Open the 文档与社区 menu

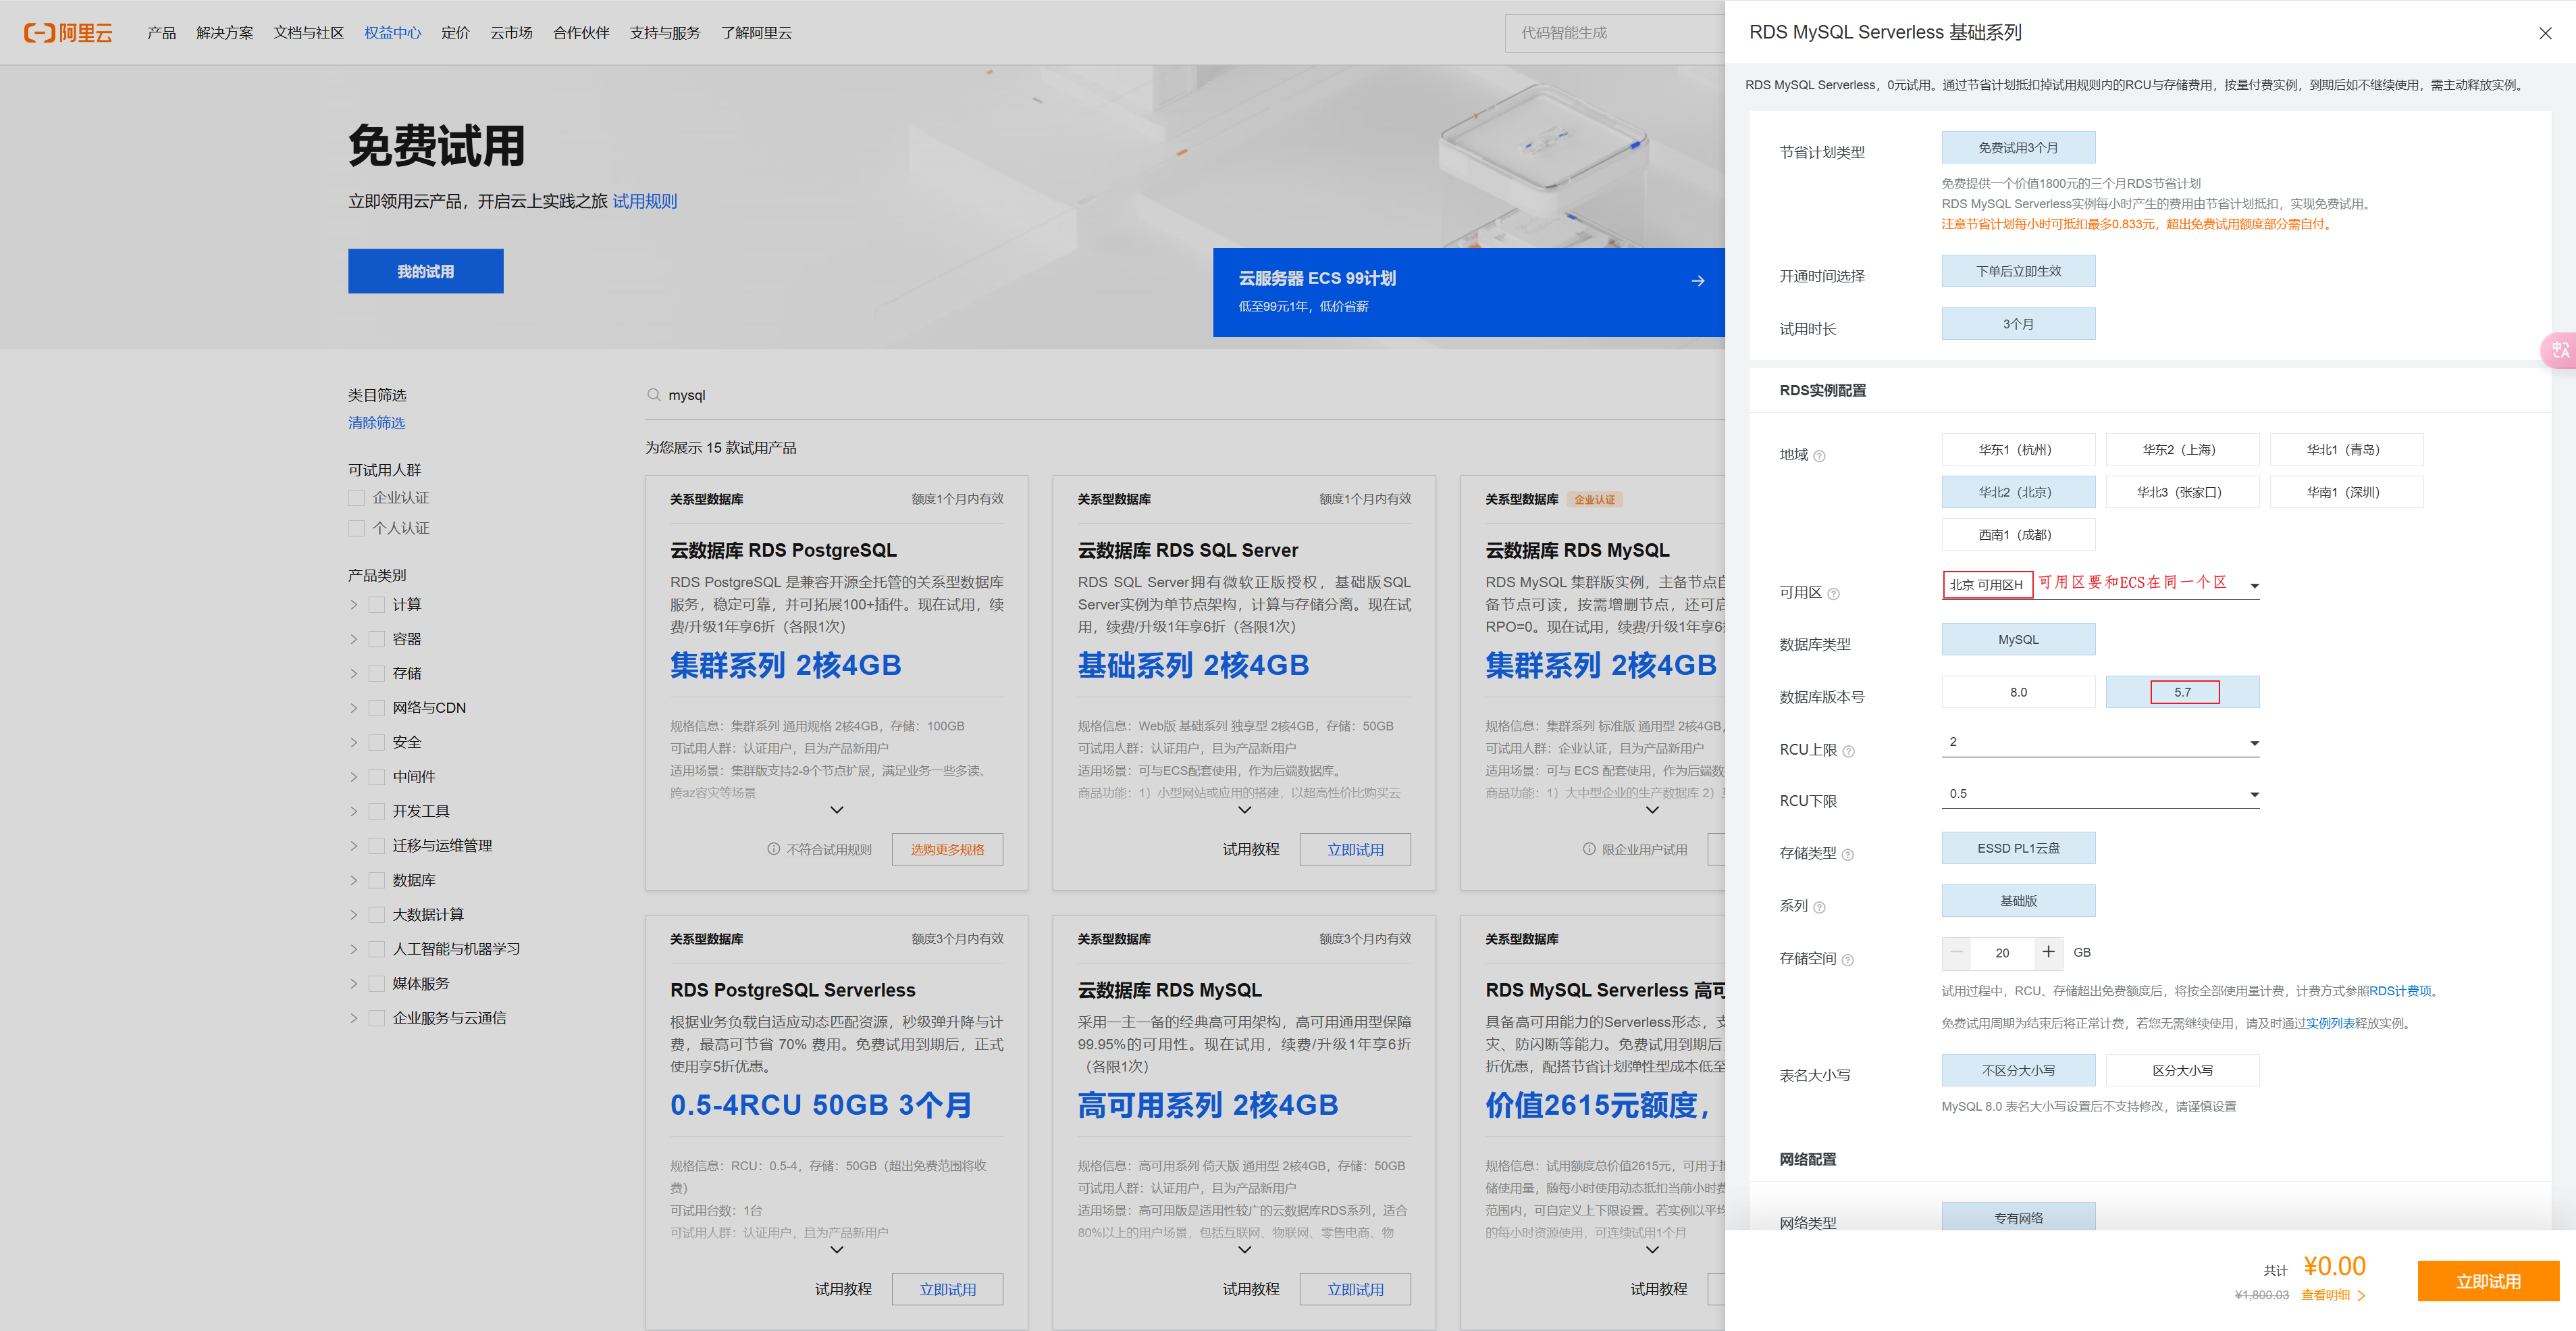[308, 33]
